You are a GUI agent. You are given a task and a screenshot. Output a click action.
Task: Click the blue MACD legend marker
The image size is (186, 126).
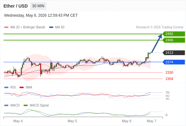(6, 106)
